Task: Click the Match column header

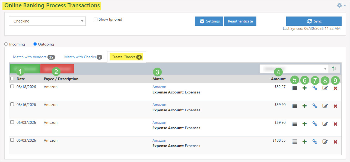Action: (158, 79)
